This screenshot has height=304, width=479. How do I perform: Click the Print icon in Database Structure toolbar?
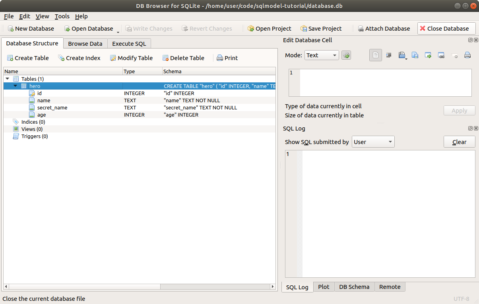click(220, 58)
